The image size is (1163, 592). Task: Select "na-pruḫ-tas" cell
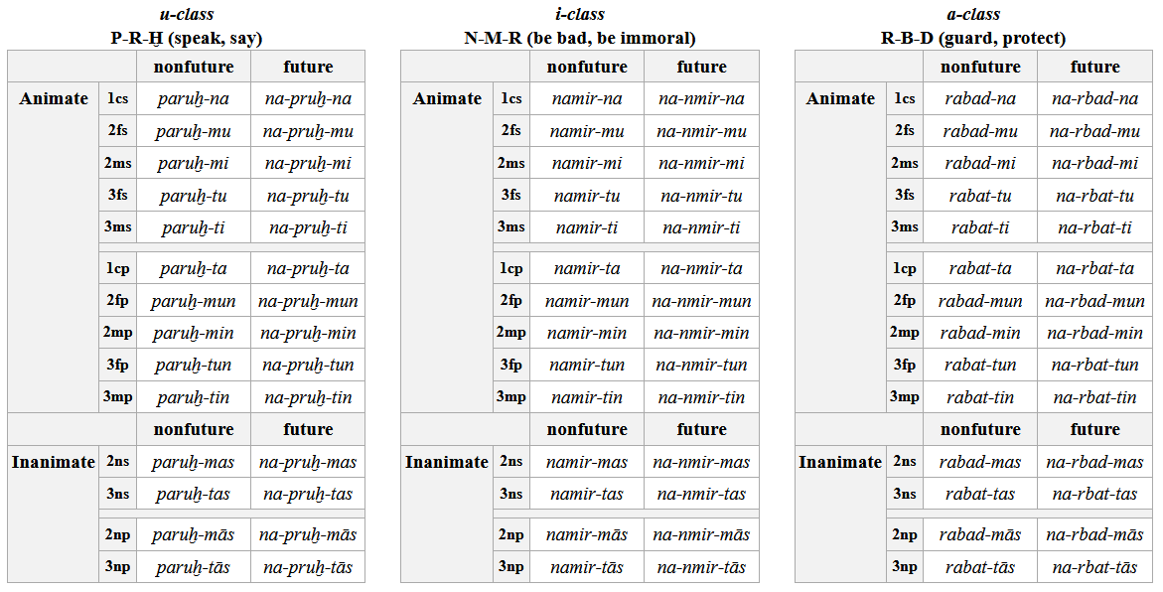coord(308,494)
